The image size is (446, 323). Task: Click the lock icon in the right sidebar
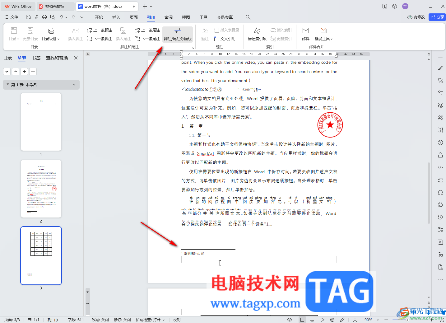440,155
